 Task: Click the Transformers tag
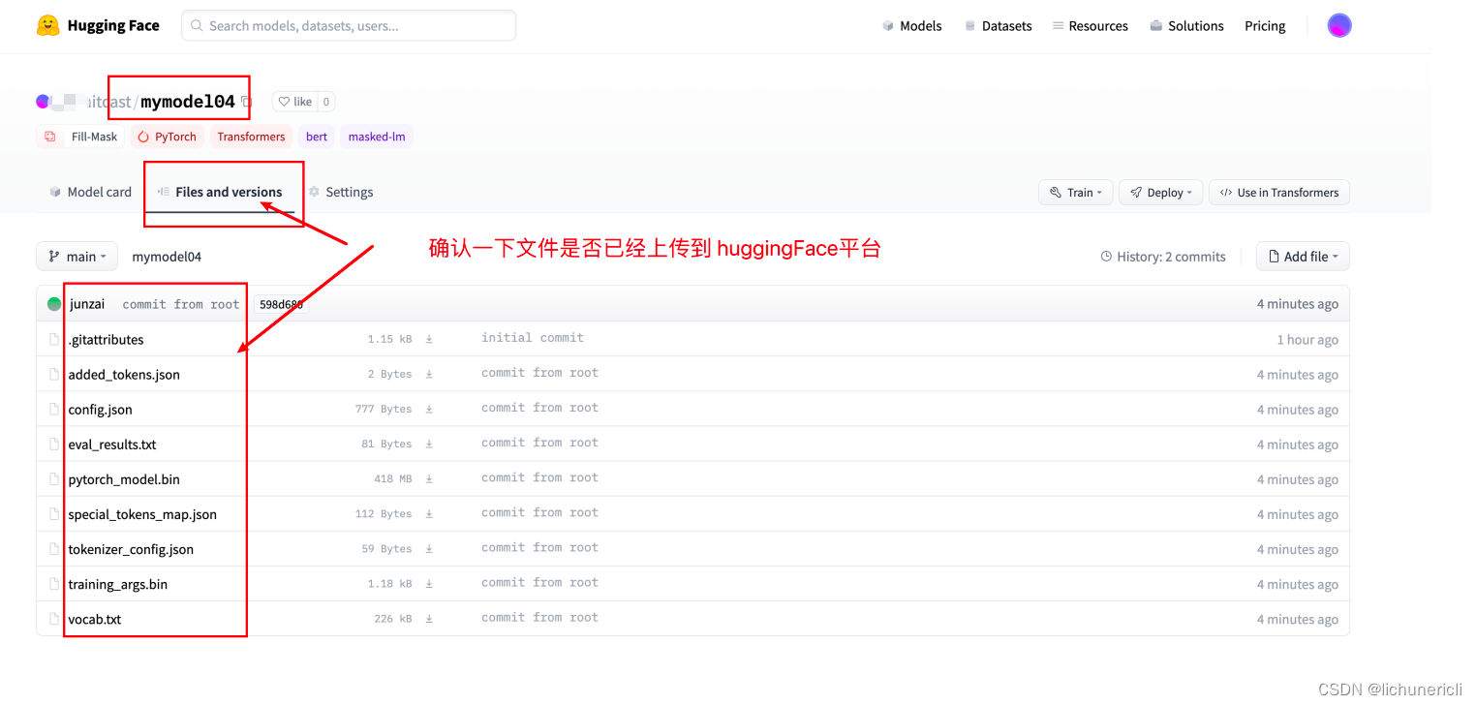(251, 137)
